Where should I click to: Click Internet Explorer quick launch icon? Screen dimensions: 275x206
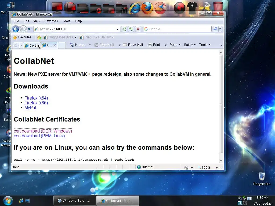[x=21, y=201]
